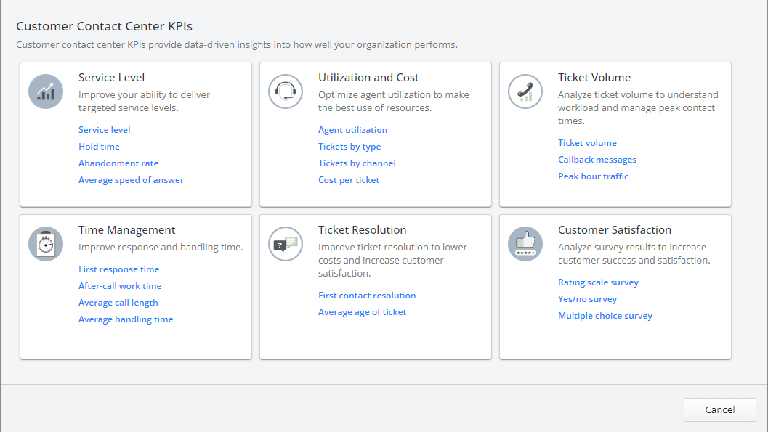768x432 pixels.
Task: Select First contact resolution
Action: pos(367,295)
